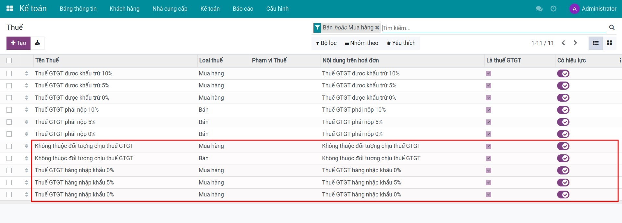Disable the Thuế GTGT phải nộp 10% toggle

(x=563, y=110)
